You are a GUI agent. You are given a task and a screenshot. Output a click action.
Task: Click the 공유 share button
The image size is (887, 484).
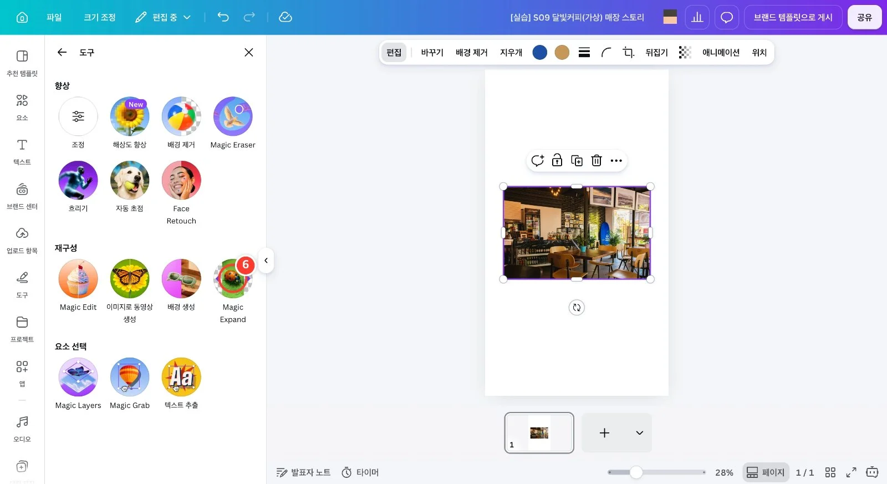click(865, 17)
